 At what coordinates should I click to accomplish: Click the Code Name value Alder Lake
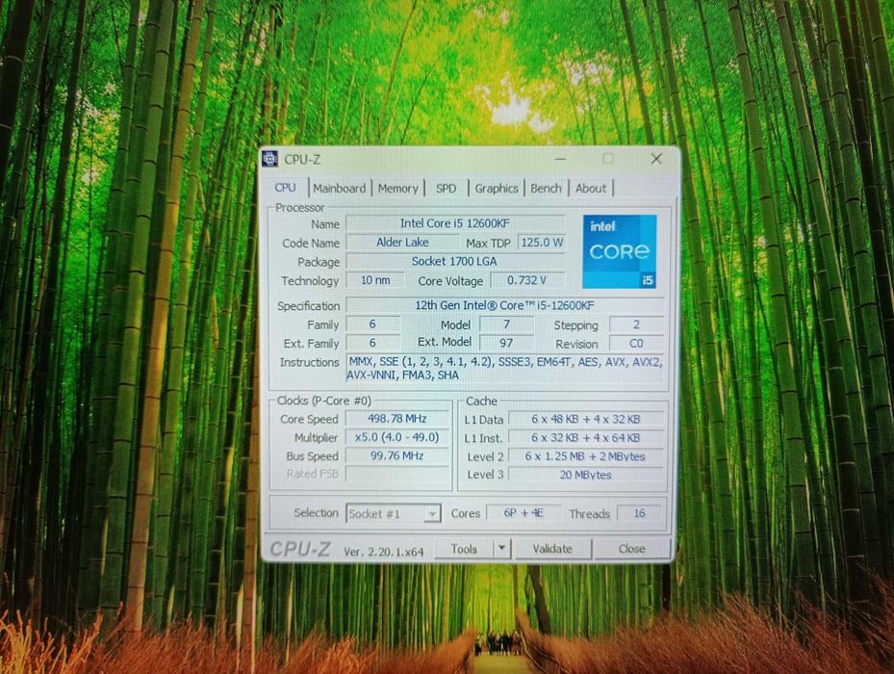402,243
